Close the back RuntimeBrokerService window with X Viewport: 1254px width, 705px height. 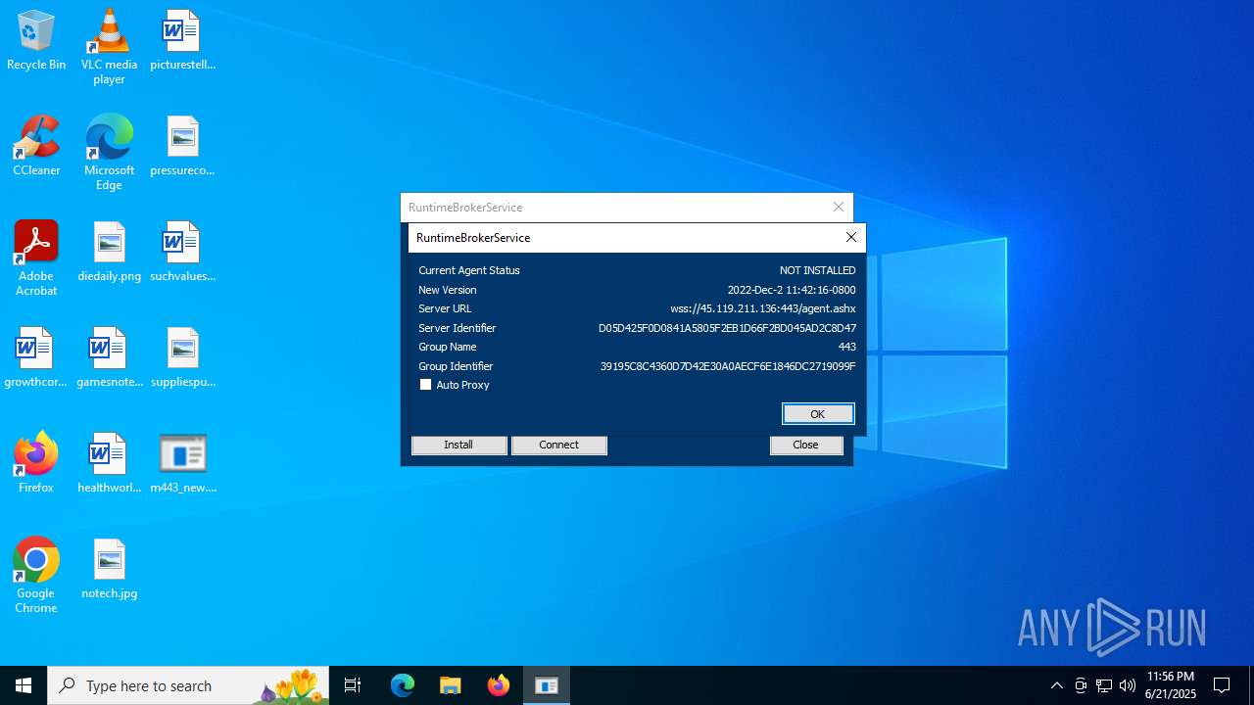[x=838, y=207]
